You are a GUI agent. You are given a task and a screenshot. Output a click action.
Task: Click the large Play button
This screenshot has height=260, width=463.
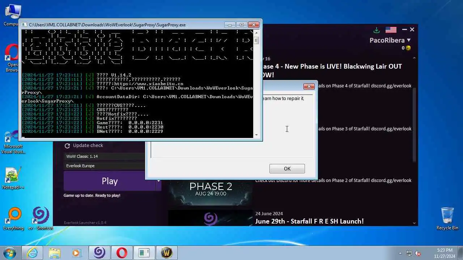click(x=110, y=181)
